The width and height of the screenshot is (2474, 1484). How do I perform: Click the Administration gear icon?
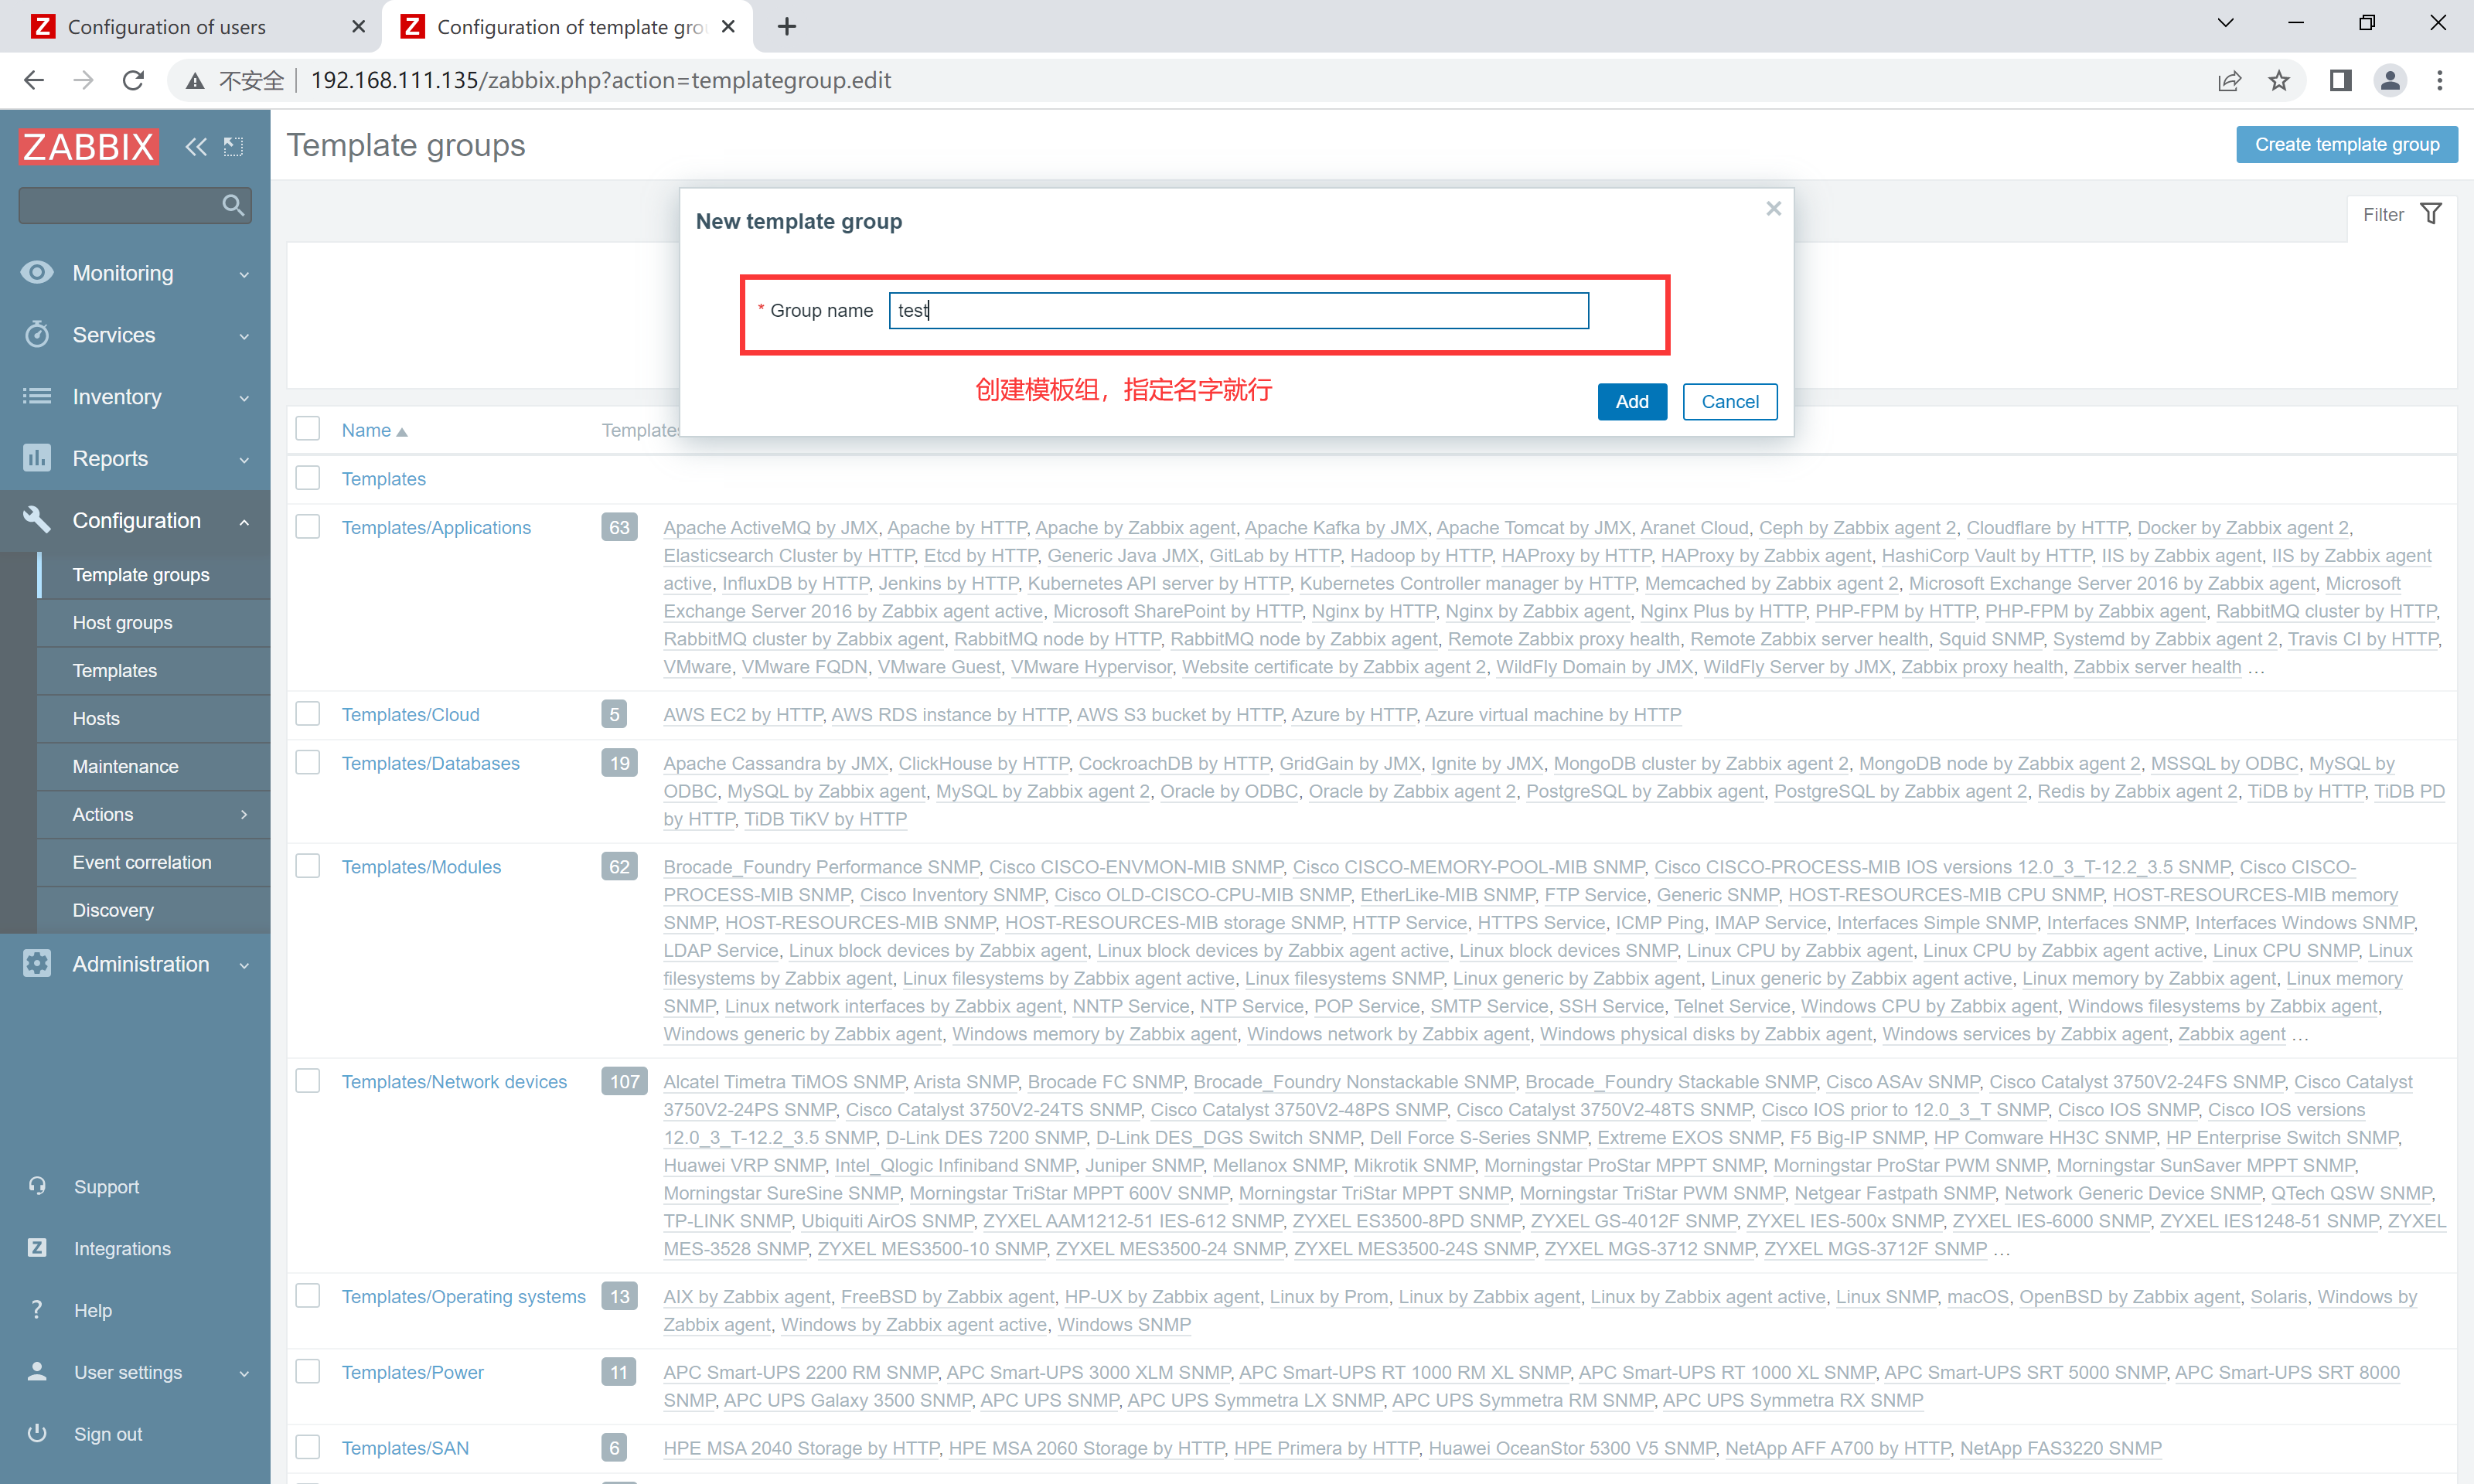coord(37,963)
